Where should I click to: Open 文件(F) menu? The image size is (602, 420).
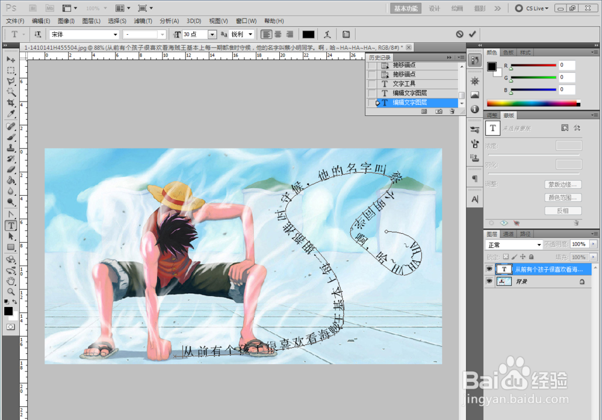pos(15,20)
